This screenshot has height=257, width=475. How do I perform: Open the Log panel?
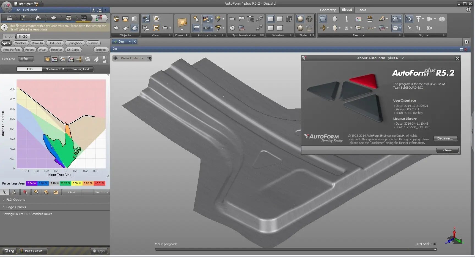tap(9, 251)
